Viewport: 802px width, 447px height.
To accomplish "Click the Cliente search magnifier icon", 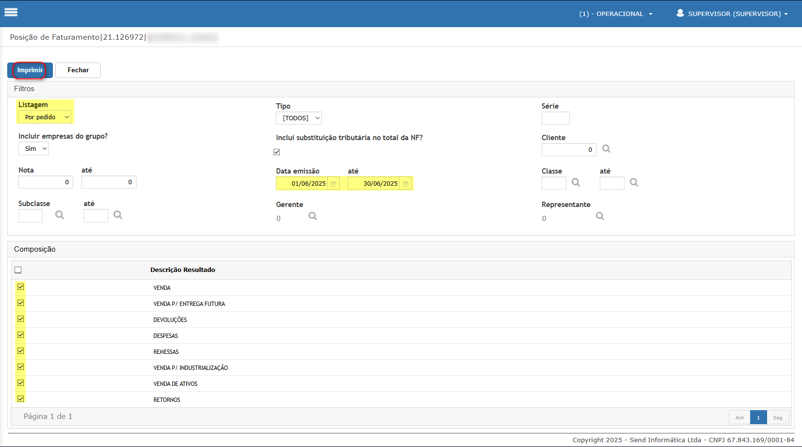I will pos(606,149).
